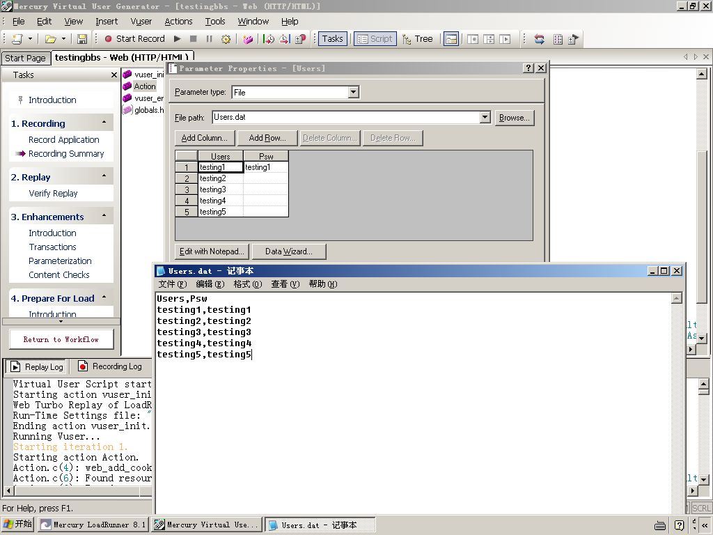Open the Verify Replay task link
This screenshot has height=535, width=713.
click(53, 194)
